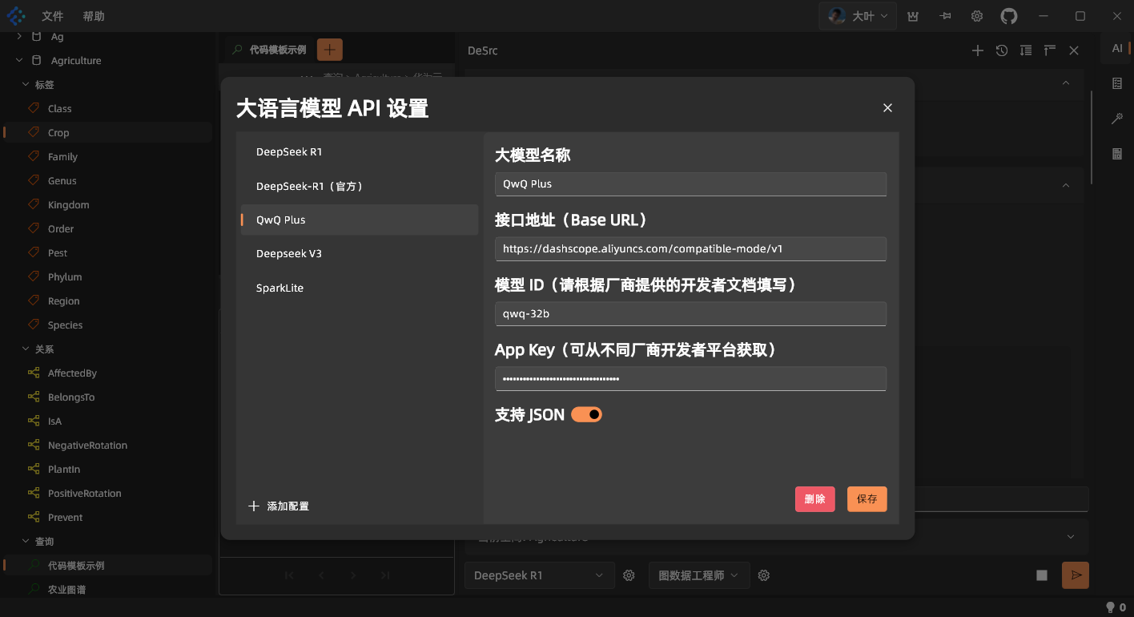Viewport: 1134px width, 617px height.
Task: Delete this model configuration with 删除
Action: (814, 498)
